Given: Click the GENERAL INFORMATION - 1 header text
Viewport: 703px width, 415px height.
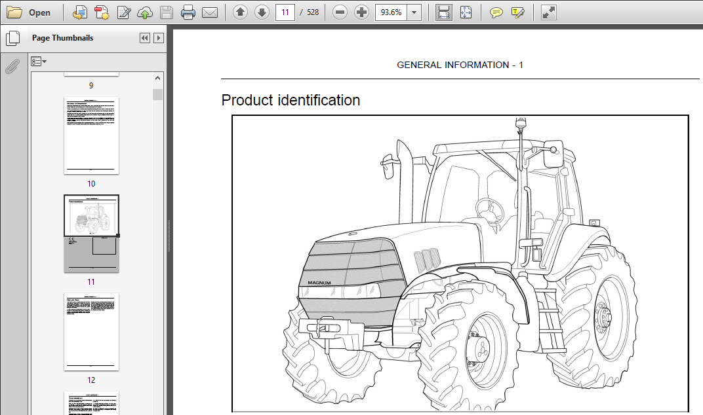Looking at the screenshot, I should pyautogui.click(x=460, y=65).
